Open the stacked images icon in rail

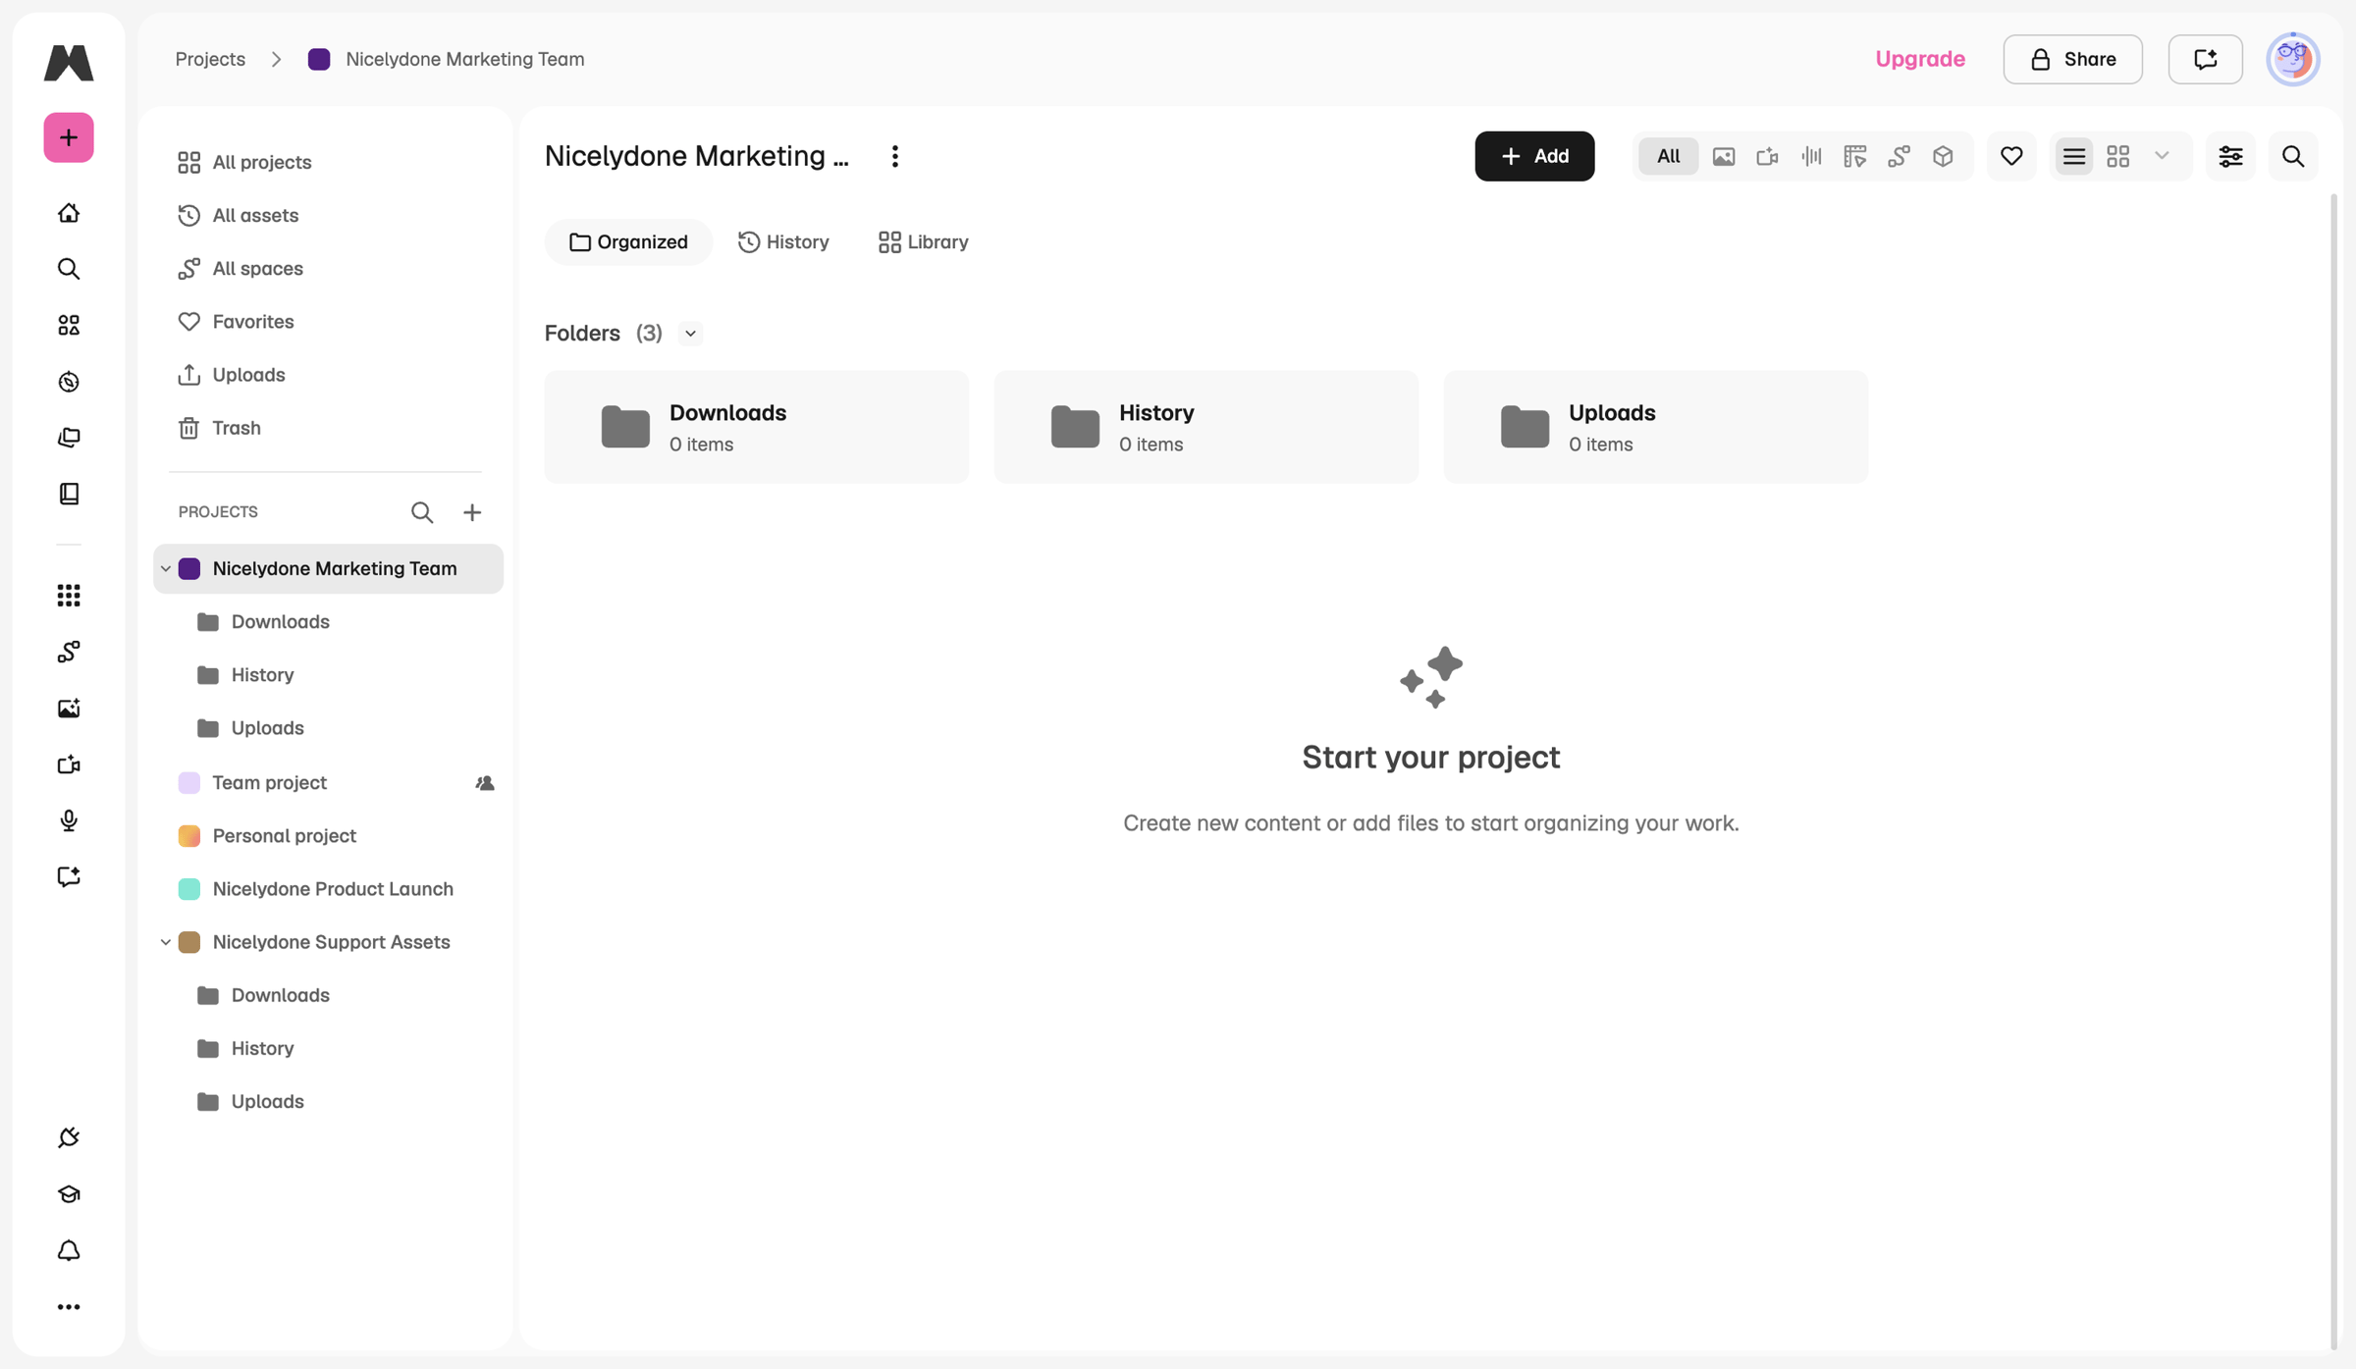[69, 438]
